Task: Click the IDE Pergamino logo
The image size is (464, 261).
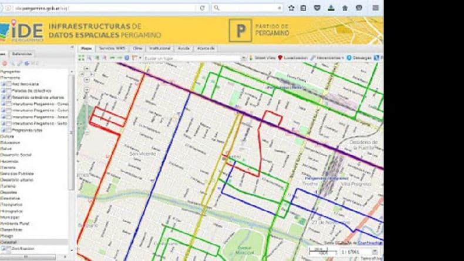Action: pyautogui.click(x=22, y=31)
